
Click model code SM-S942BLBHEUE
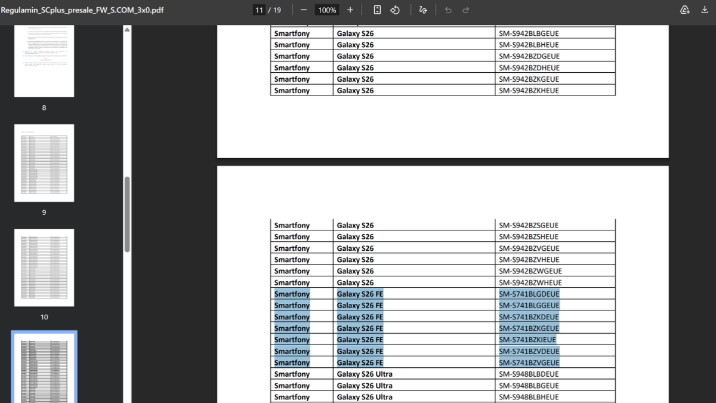click(x=529, y=45)
